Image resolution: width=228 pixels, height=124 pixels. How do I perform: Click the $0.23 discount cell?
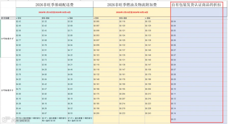tap(197, 119)
